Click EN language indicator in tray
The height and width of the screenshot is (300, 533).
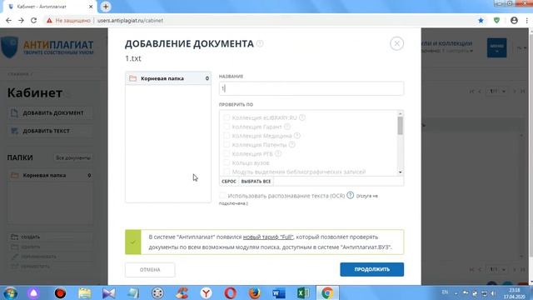coord(445,292)
